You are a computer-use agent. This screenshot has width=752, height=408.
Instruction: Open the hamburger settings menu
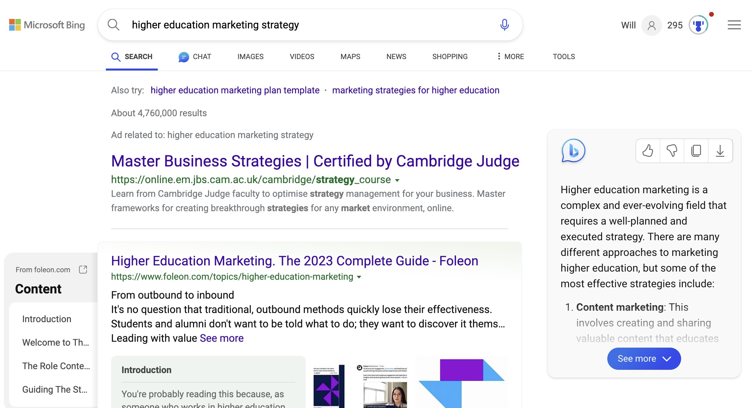[734, 25]
